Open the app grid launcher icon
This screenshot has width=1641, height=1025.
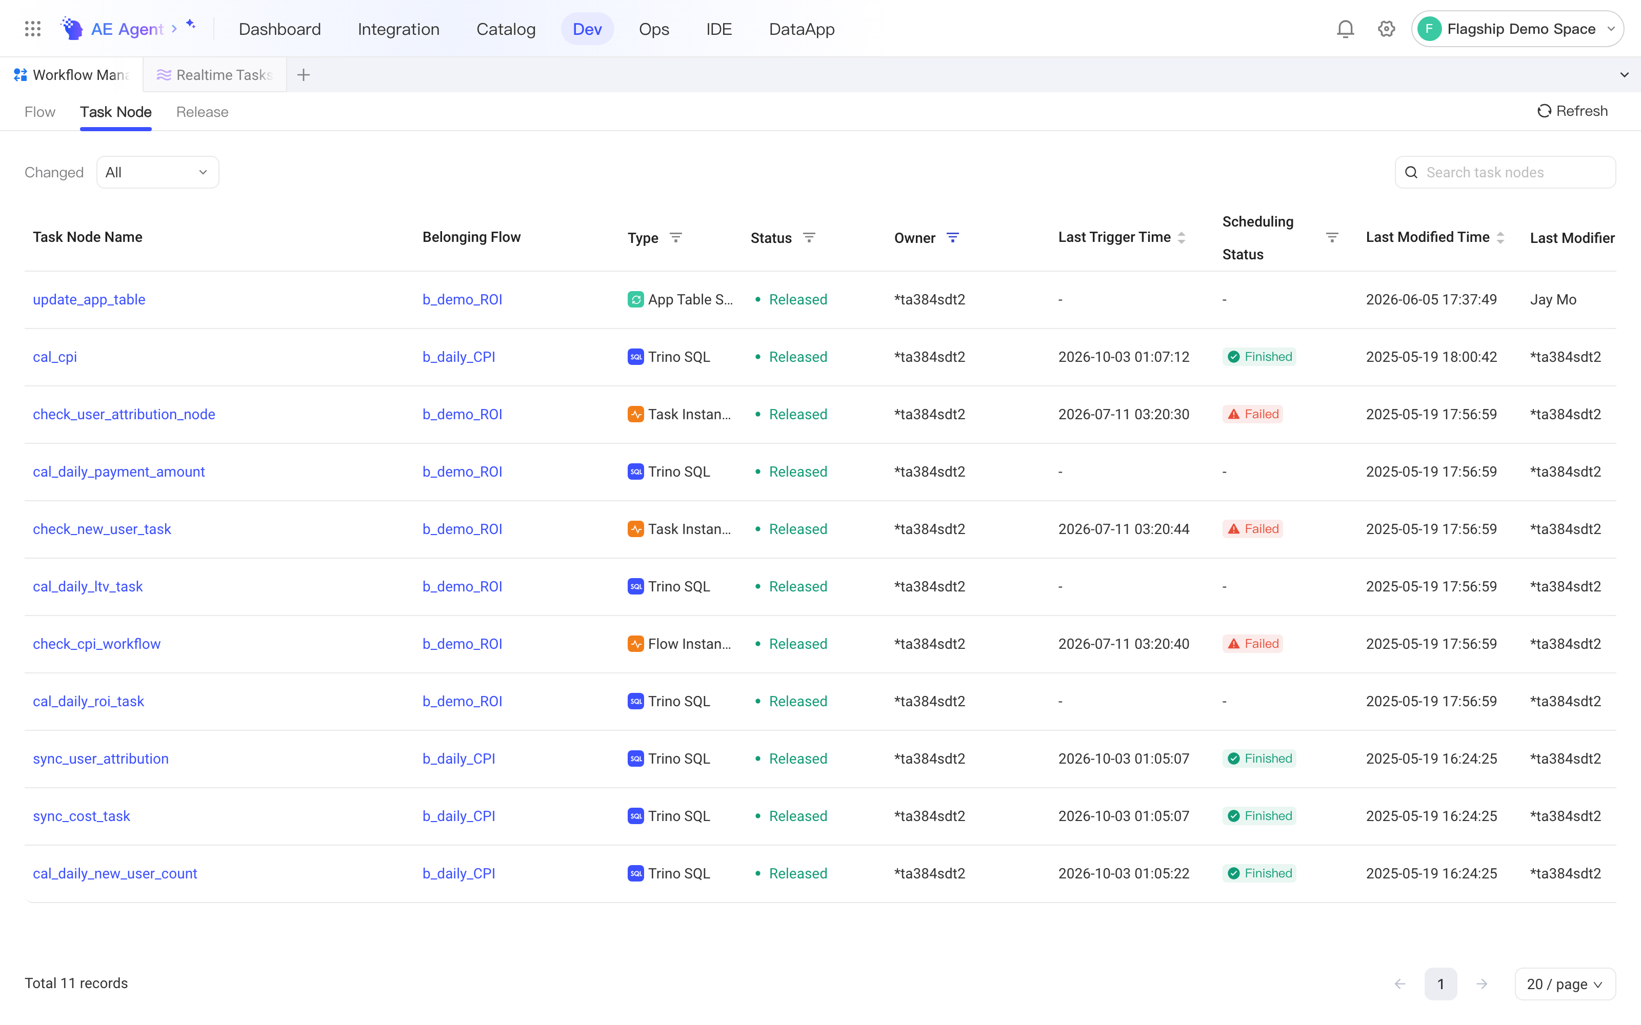[x=32, y=29]
